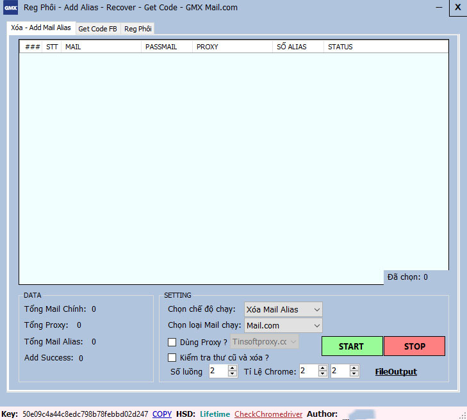The width and height of the screenshot is (467, 420).
Task: Click the SỐ ALIAS column header
Action: tap(298, 47)
